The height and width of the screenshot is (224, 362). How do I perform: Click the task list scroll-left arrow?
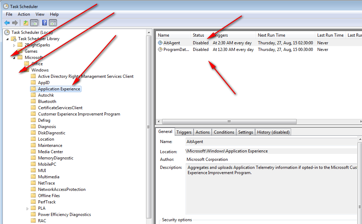159,121
